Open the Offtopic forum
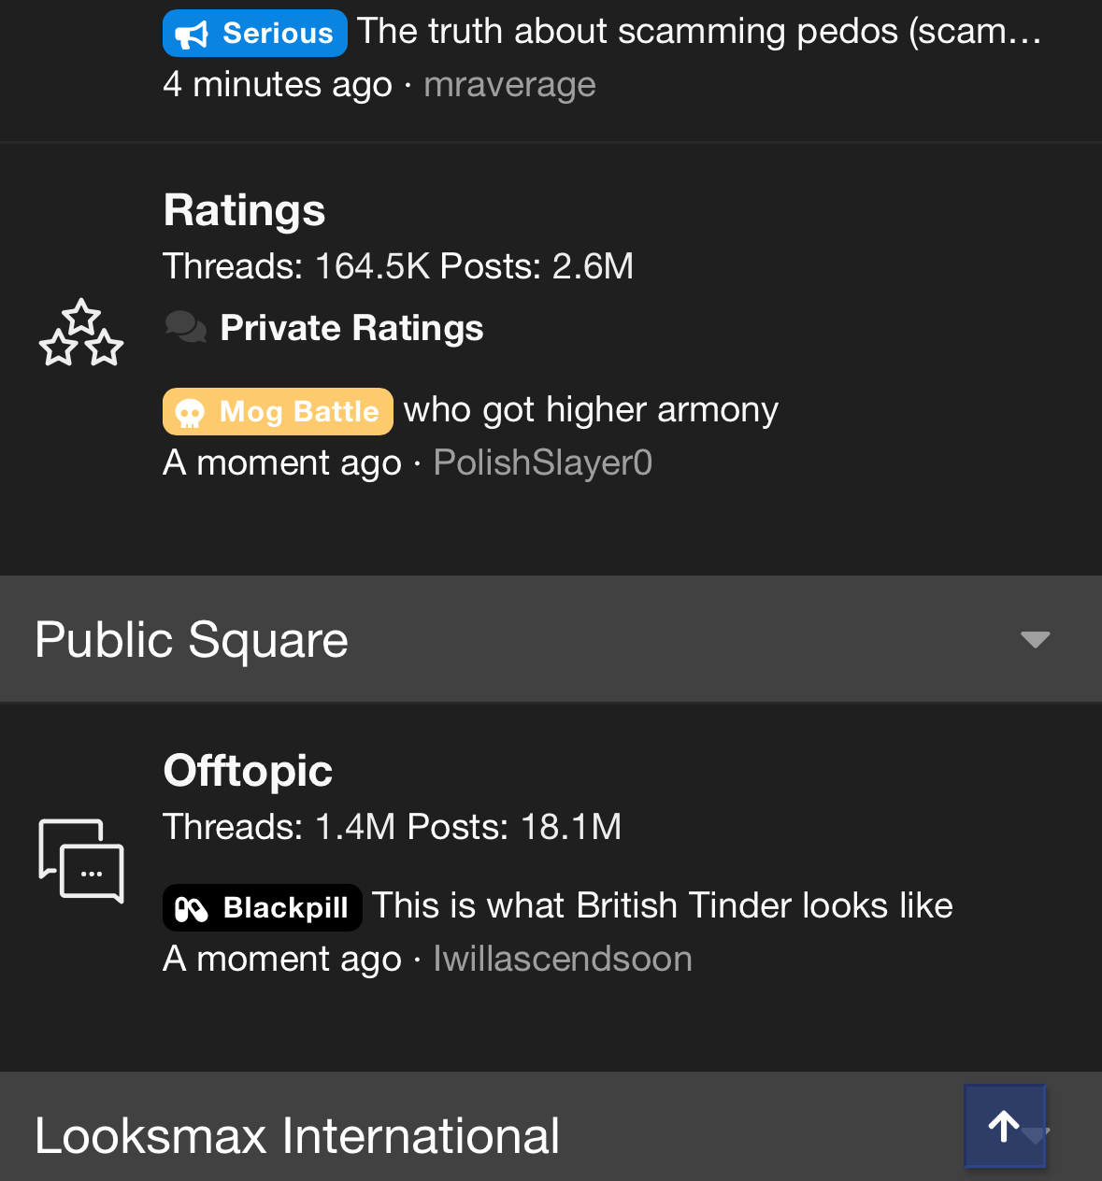The image size is (1102, 1181). click(248, 771)
